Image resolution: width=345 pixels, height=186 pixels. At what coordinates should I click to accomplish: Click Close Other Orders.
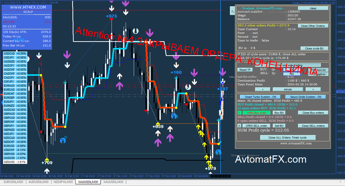pos(313,26)
